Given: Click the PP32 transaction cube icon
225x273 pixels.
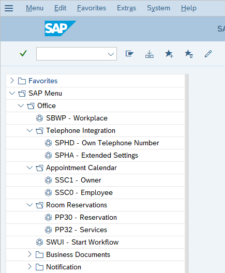Looking at the screenshot, I should [x=48, y=230].
